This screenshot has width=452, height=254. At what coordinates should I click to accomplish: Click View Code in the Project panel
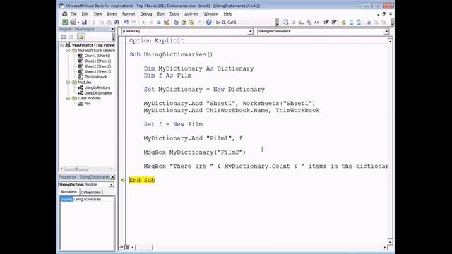point(64,37)
